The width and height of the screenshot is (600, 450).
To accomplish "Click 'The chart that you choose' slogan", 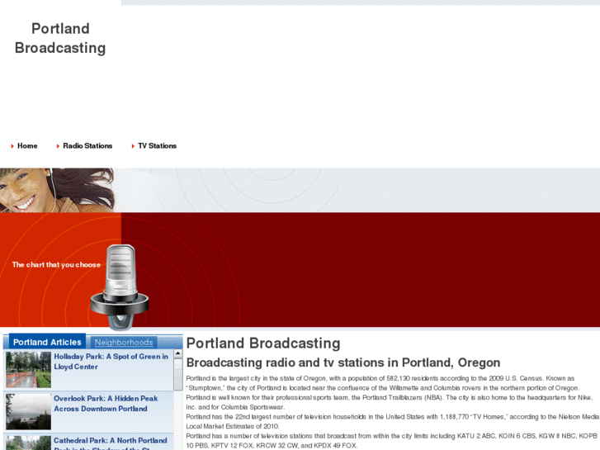I will (56, 265).
